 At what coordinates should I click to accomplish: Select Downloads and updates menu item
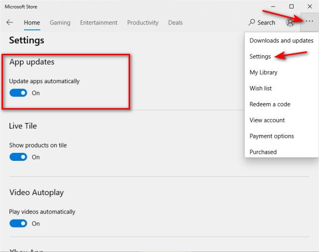pyautogui.click(x=281, y=41)
